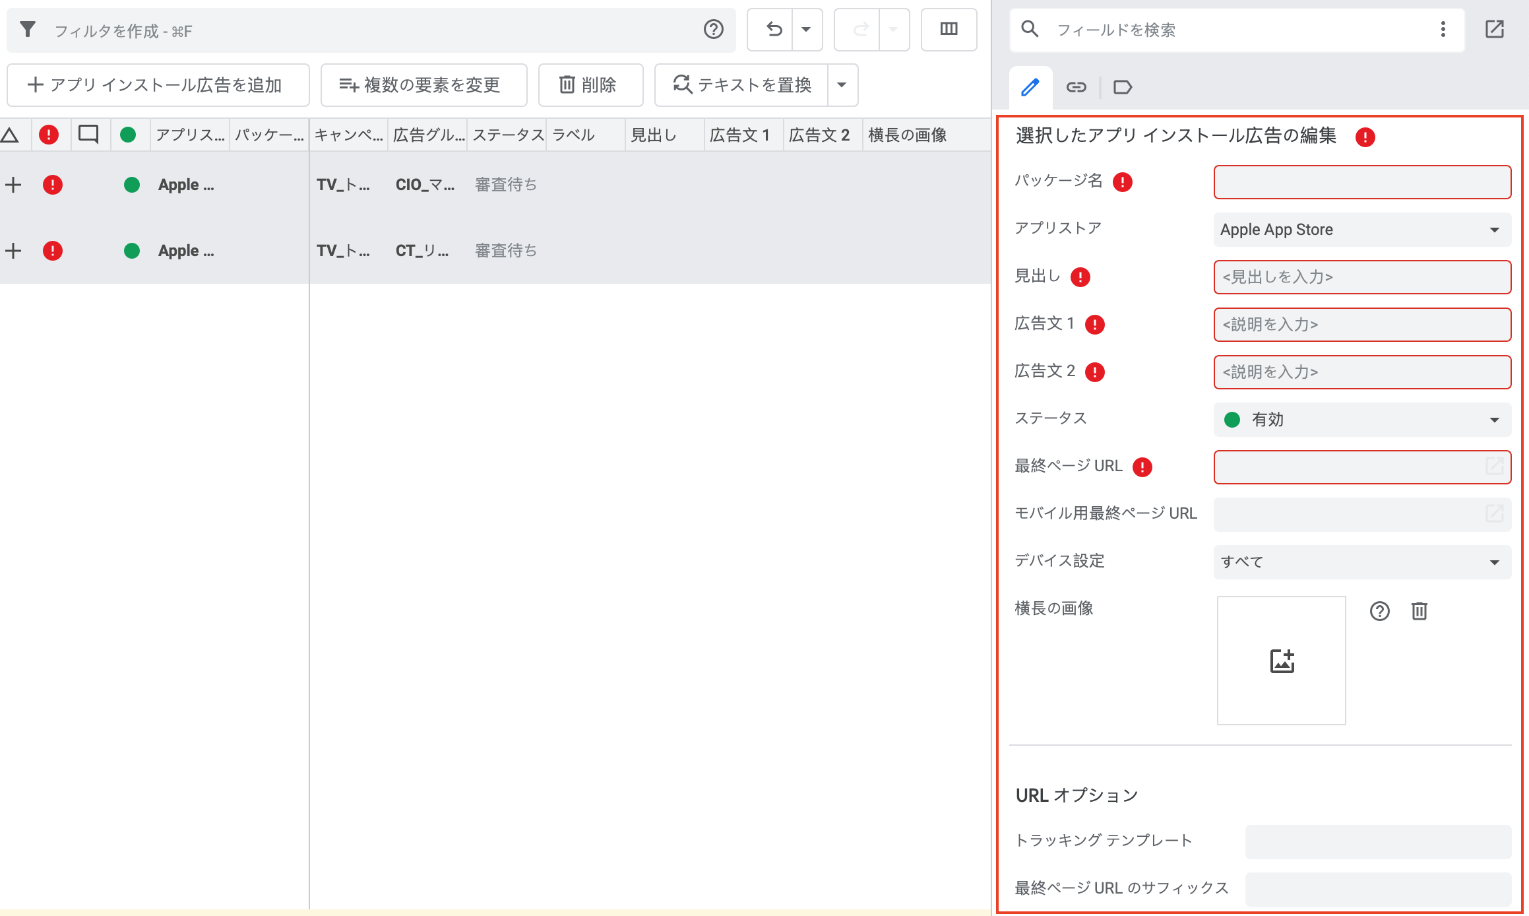Screen dimensions: 1529x916
Task: Click the undo arrow icon
Action: (773, 30)
